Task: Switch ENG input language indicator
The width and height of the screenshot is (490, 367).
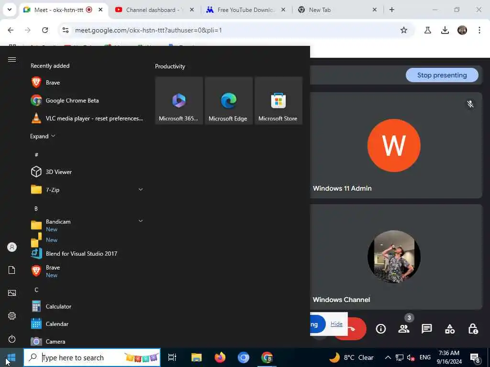Action: tap(425, 357)
